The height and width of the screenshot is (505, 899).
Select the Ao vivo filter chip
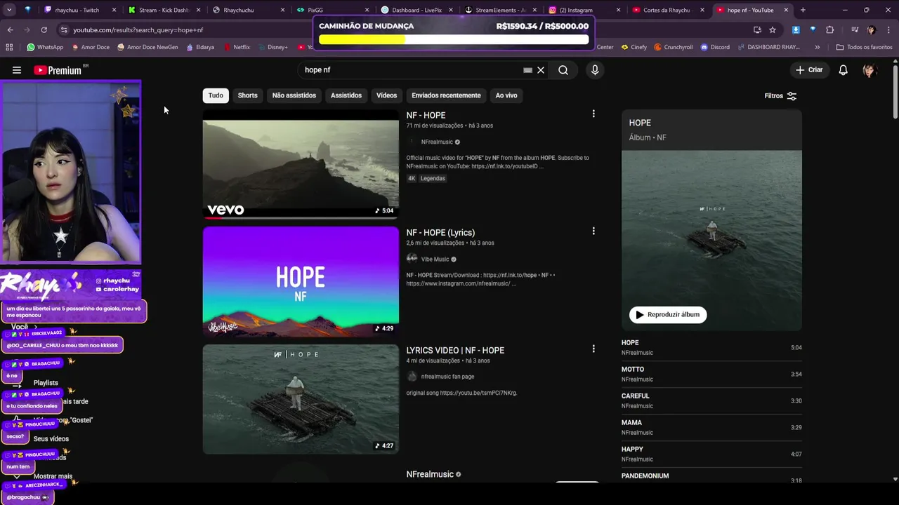tap(506, 95)
